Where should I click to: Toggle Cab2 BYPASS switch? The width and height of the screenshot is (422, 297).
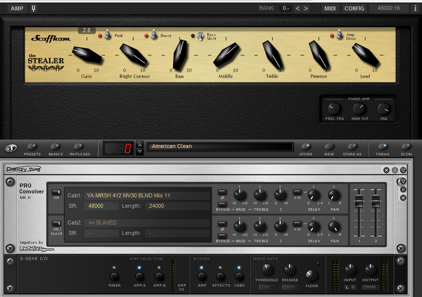pyautogui.click(x=222, y=236)
